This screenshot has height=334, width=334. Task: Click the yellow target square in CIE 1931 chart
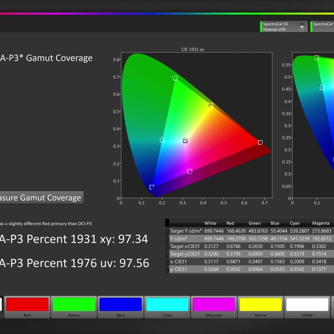(211, 105)
